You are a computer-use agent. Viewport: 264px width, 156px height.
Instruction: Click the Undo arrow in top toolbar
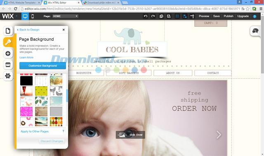146,16
